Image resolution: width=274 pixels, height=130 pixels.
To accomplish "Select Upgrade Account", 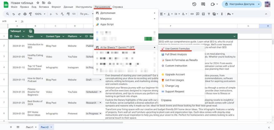I will pos(182,75).
